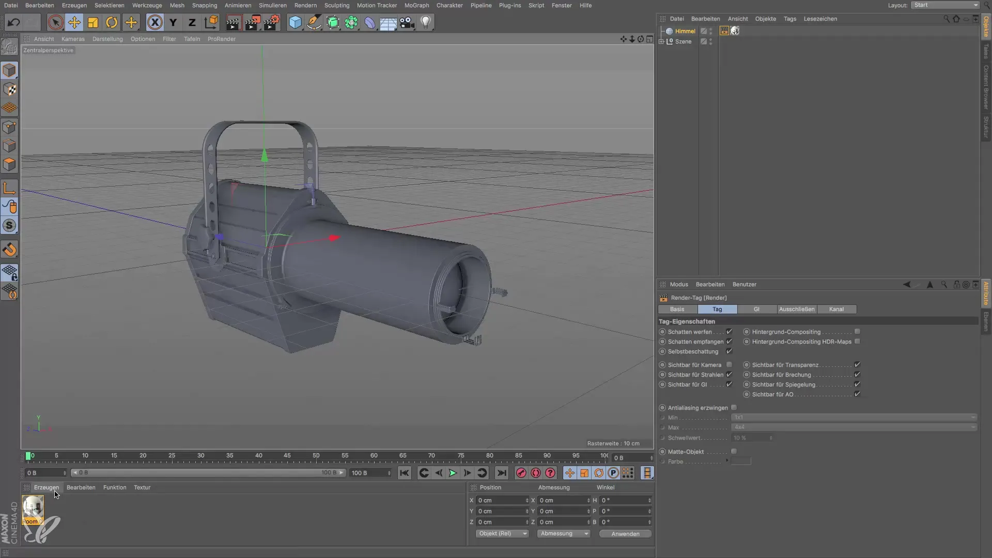Toggle Selbstbeschattung checkbox
The height and width of the screenshot is (558, 992).
pos(729,351)
